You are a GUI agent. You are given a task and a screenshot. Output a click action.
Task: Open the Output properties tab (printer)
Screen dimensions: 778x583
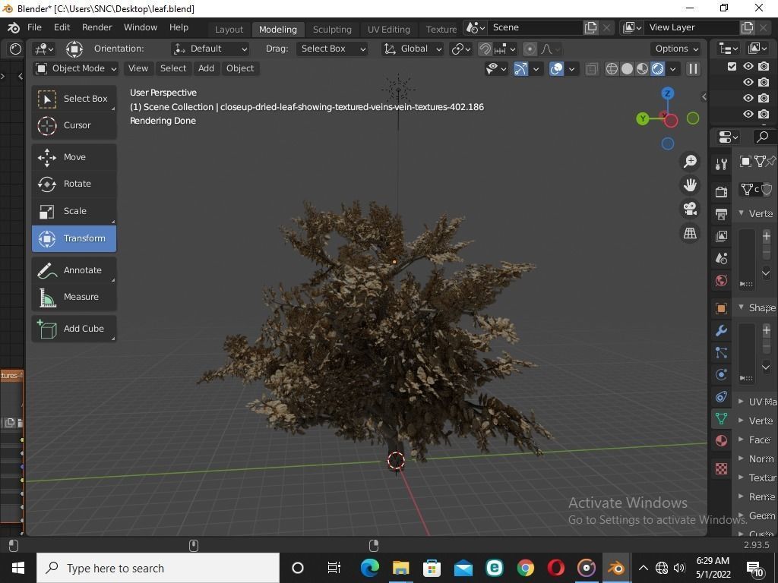pyautogui.click(x=721, y=213)
